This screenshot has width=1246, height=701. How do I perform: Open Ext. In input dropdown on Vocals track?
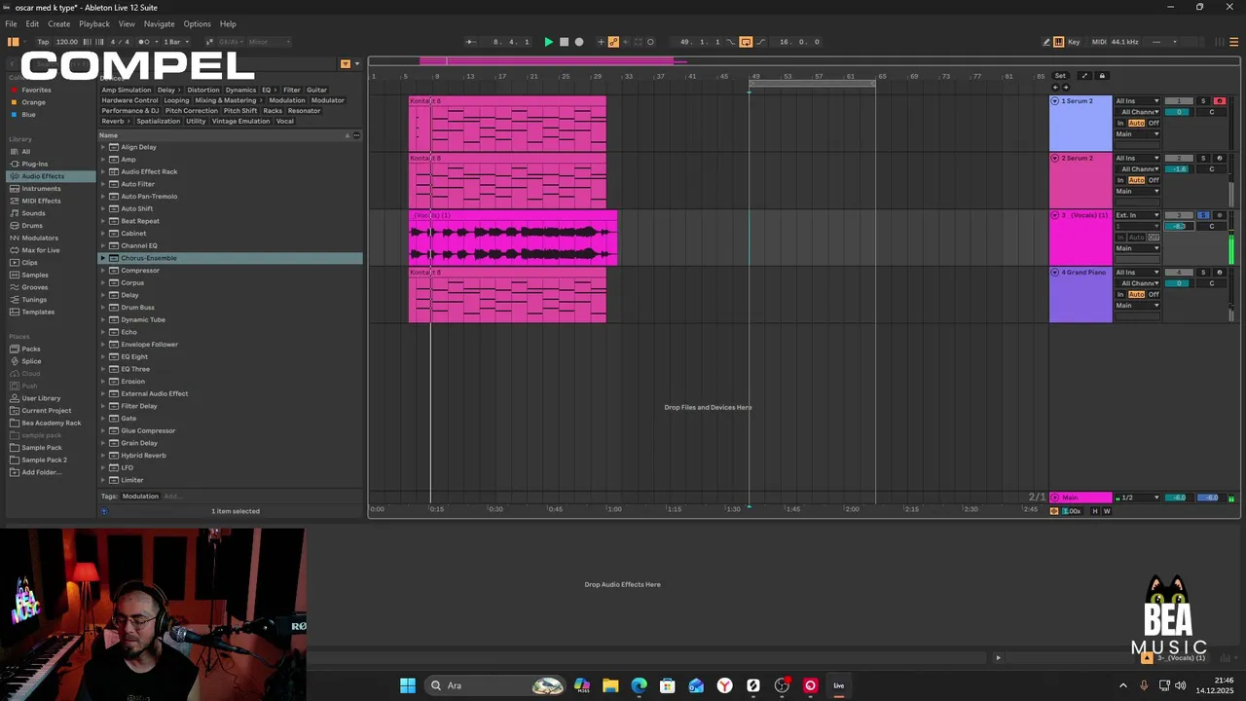pos(1138,215)
